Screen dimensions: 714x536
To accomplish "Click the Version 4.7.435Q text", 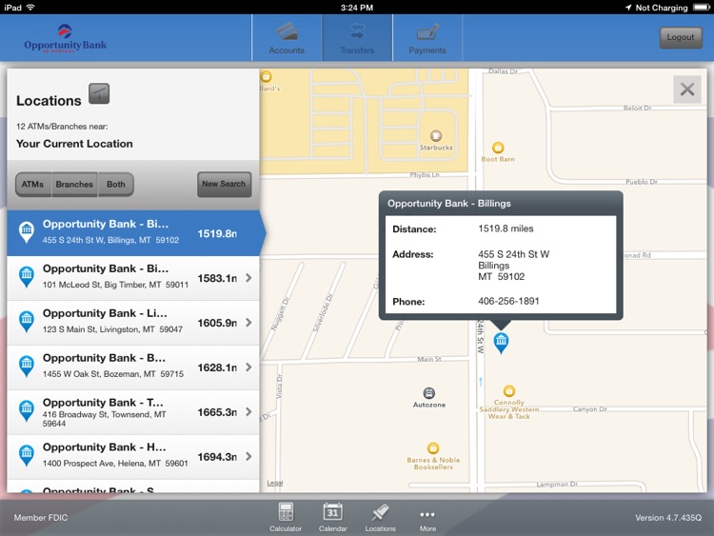I will point(668,517).
